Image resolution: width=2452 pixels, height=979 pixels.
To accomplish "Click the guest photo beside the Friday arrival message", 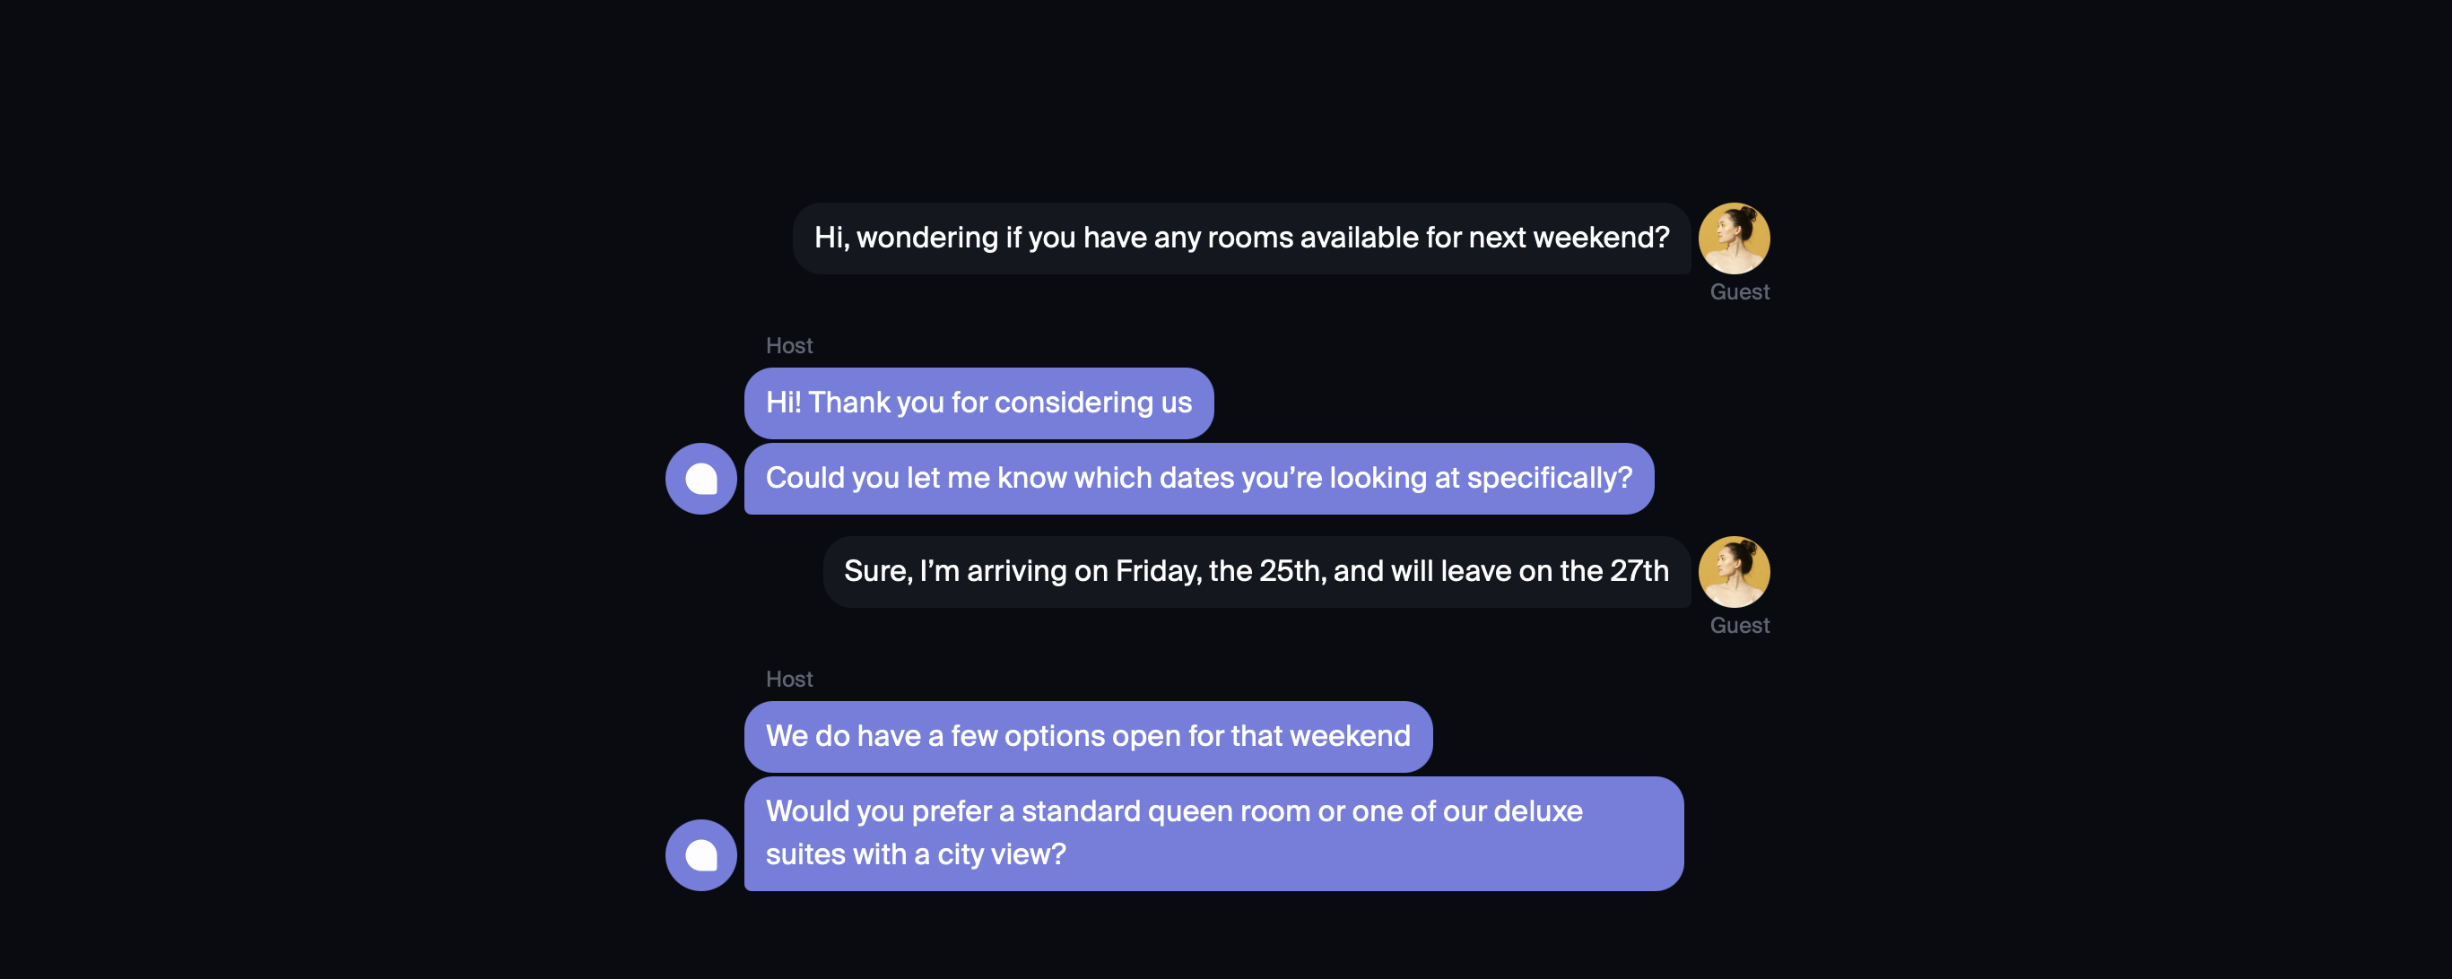I will pyautogui.click(x=1734, y=572).
